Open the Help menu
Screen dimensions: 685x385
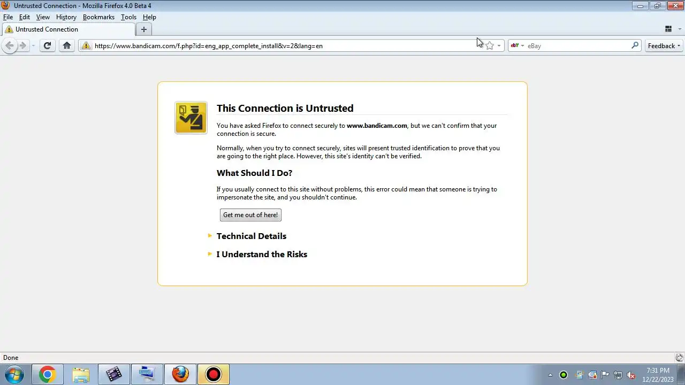149,17
